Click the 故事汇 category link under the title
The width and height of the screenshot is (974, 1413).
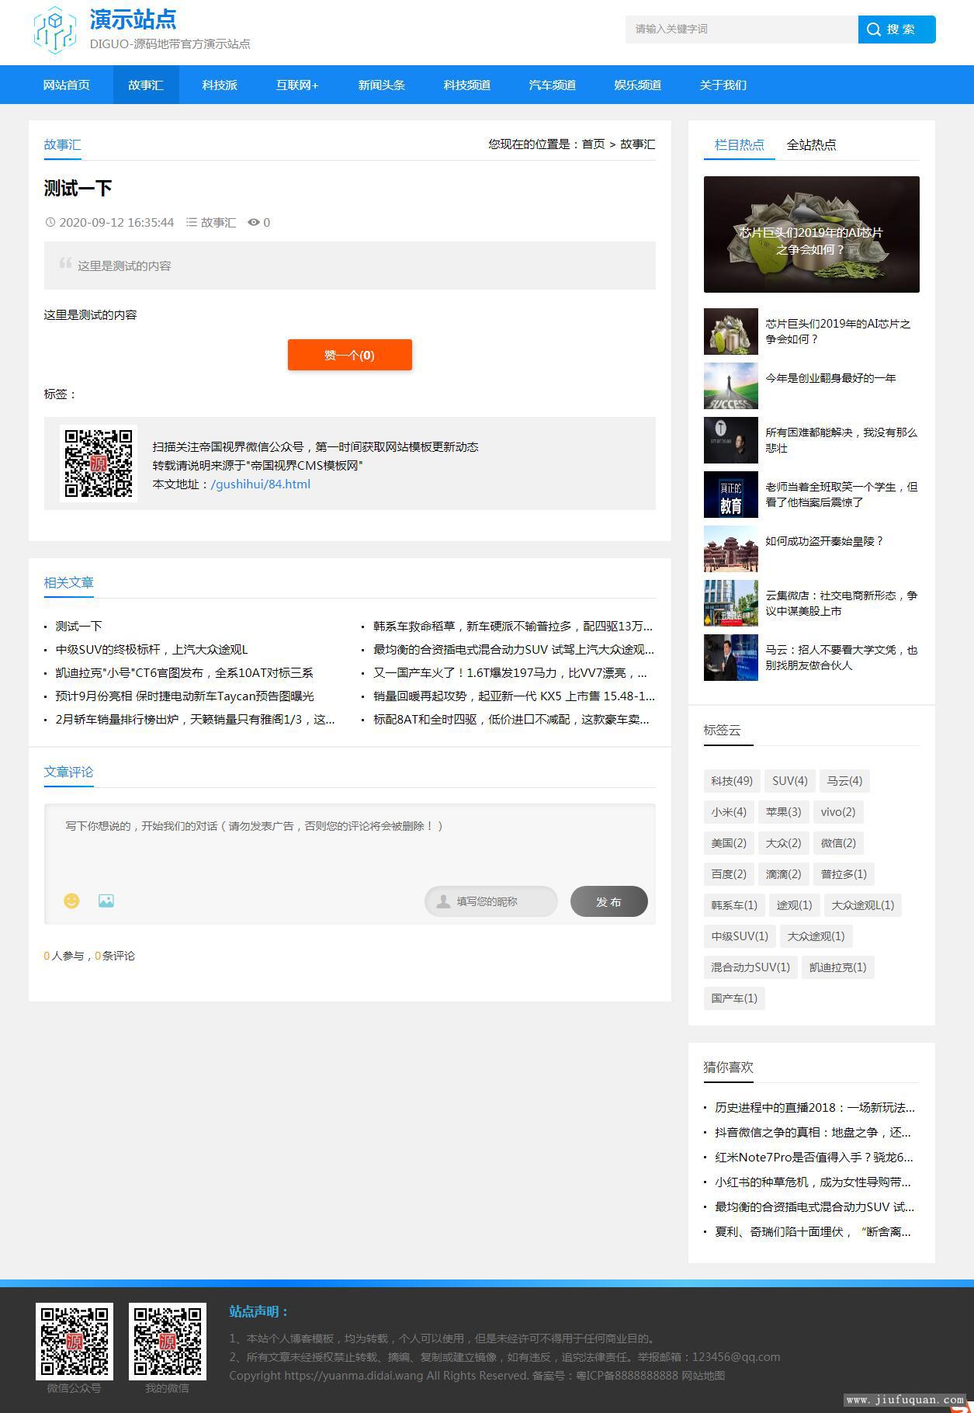(x=218, y=222)
